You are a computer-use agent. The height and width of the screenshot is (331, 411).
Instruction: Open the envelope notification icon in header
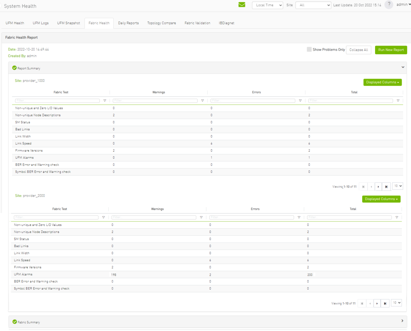pos(242,5)
